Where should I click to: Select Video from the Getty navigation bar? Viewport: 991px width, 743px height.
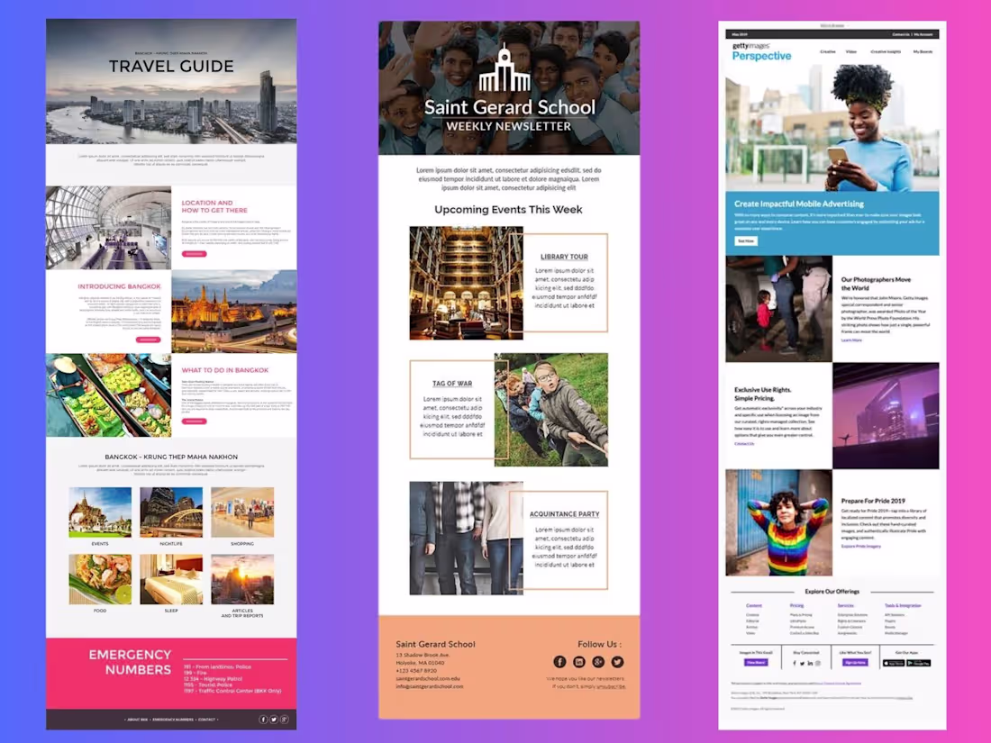click(851, 52)
